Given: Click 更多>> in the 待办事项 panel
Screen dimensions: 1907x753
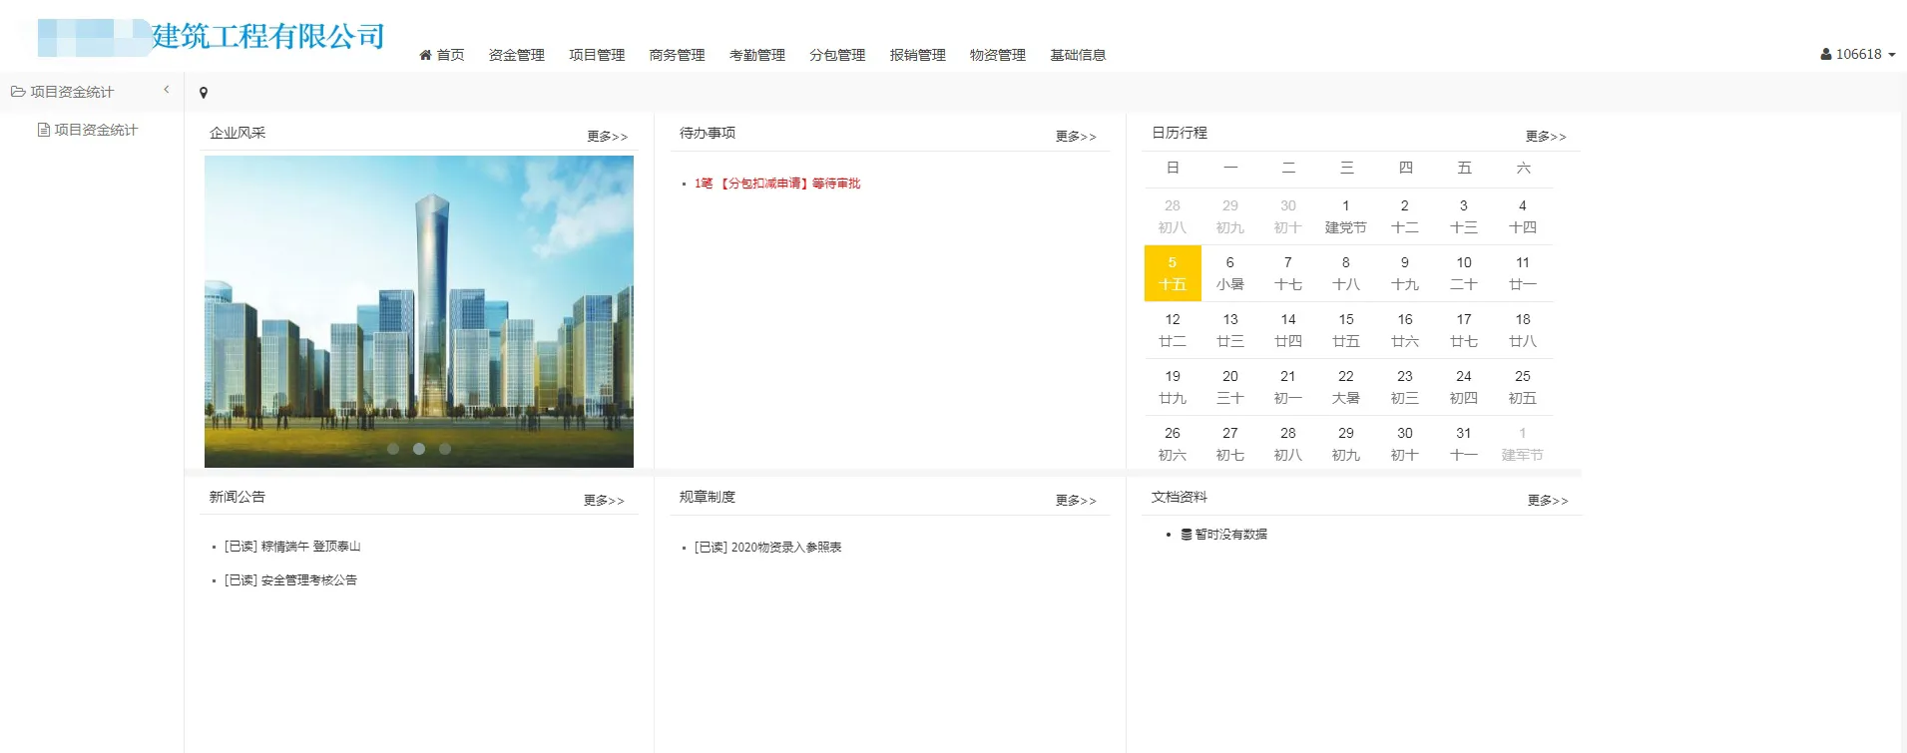Looking at the screenshot, I should (x=1076, y=137).
